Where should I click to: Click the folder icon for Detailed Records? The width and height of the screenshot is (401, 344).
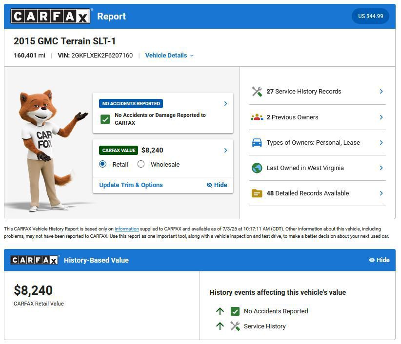coord(257,193)
